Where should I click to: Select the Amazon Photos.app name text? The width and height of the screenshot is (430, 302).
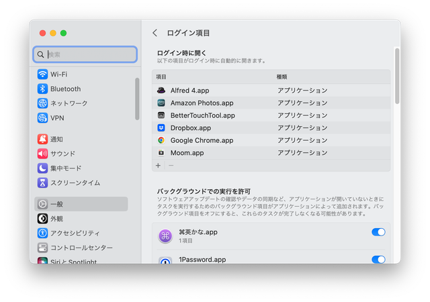(x=202, y=103)
